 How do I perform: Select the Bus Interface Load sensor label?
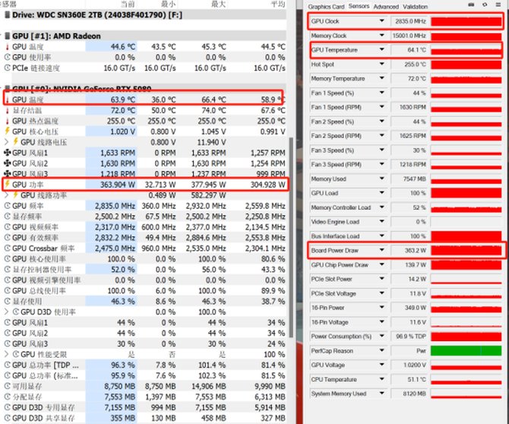(335, 236)
